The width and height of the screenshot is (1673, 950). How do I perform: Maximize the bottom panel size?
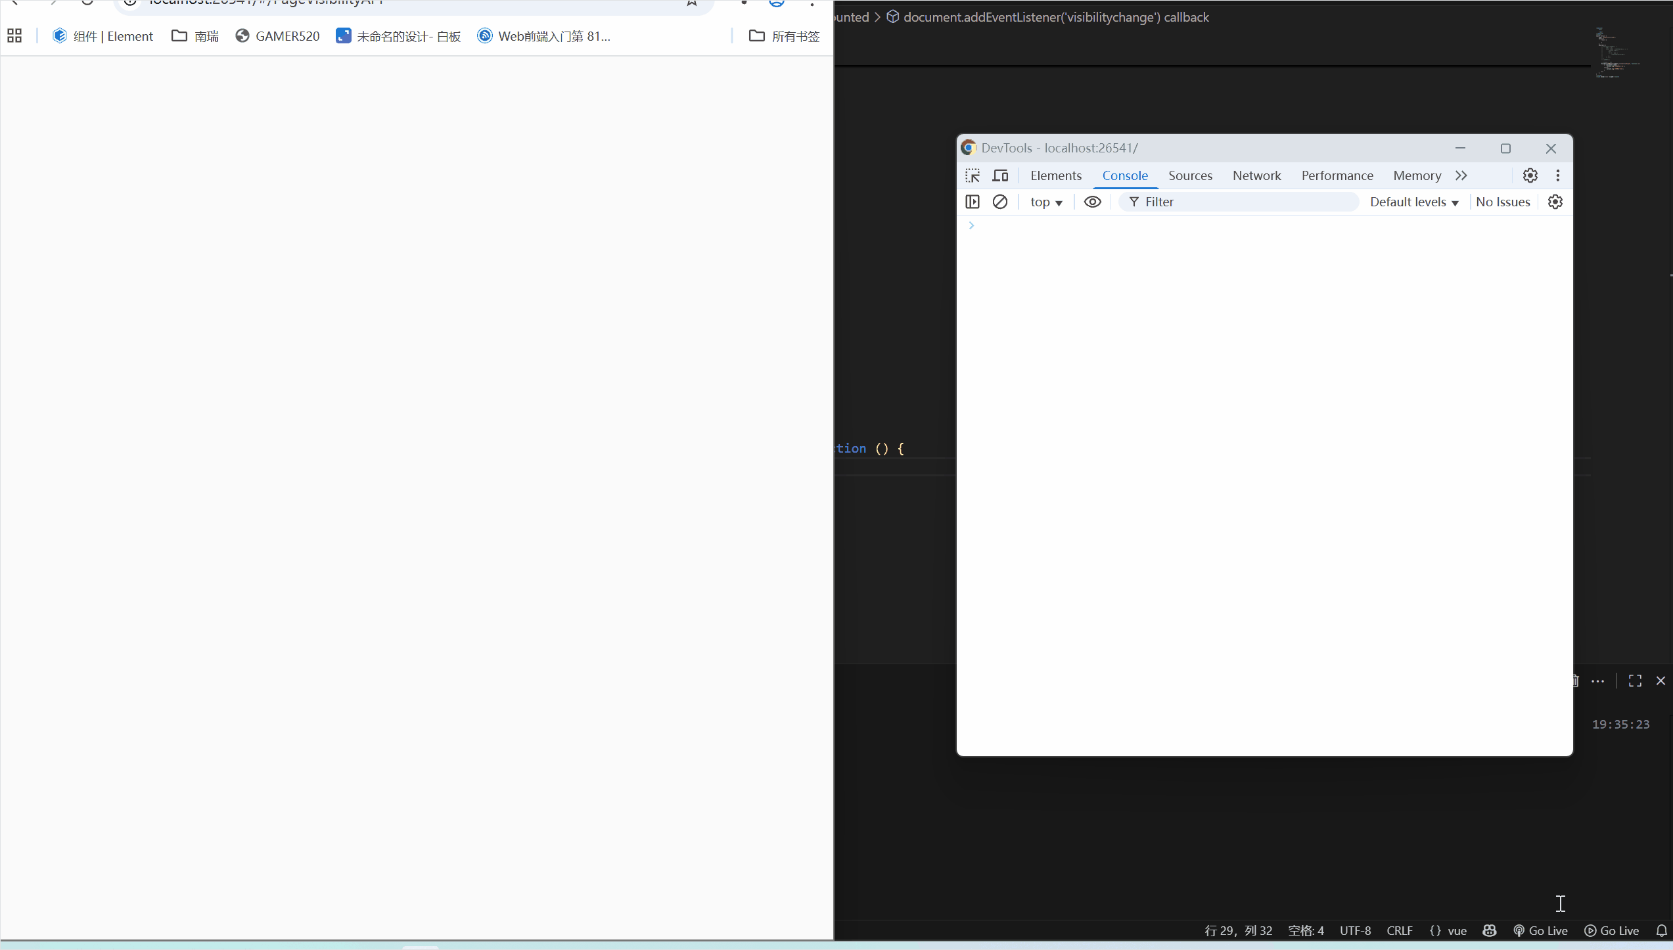tap(1635, 681)
